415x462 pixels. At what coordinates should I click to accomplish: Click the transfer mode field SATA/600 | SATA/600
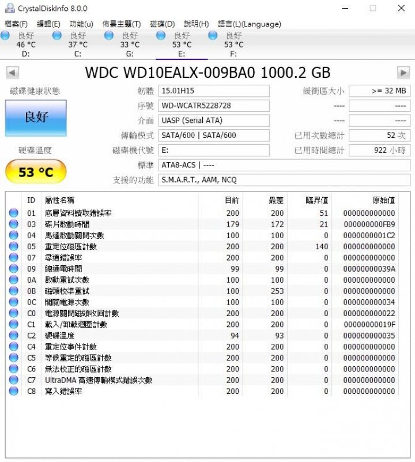coord(214,136)
